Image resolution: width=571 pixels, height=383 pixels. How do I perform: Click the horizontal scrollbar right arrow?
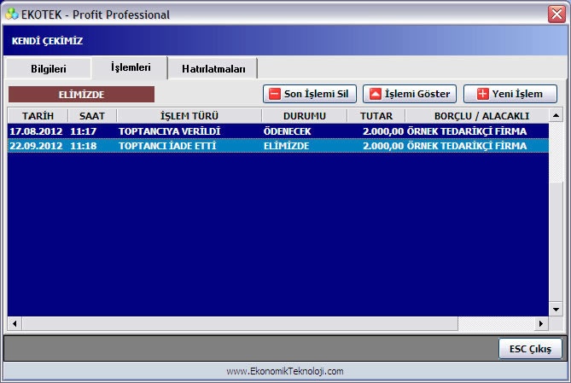pyautogui.click(x=541, y=323)
